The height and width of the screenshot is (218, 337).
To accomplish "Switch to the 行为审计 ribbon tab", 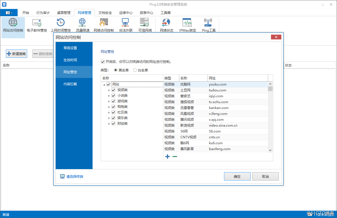I will point(43,13).
